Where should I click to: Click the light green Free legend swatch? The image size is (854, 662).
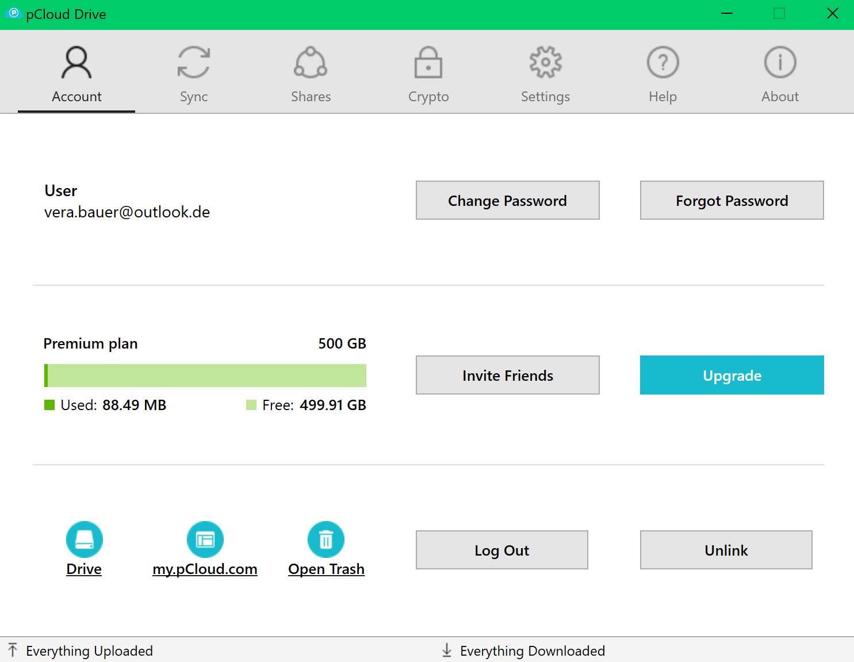(251, 405)
